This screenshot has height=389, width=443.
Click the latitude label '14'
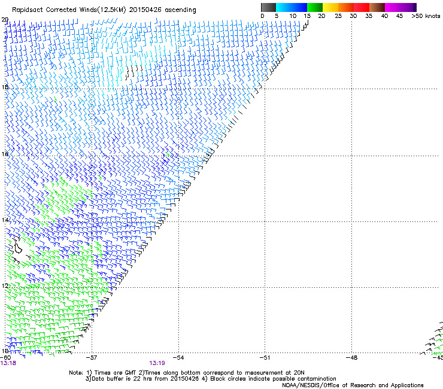(5, 220)
